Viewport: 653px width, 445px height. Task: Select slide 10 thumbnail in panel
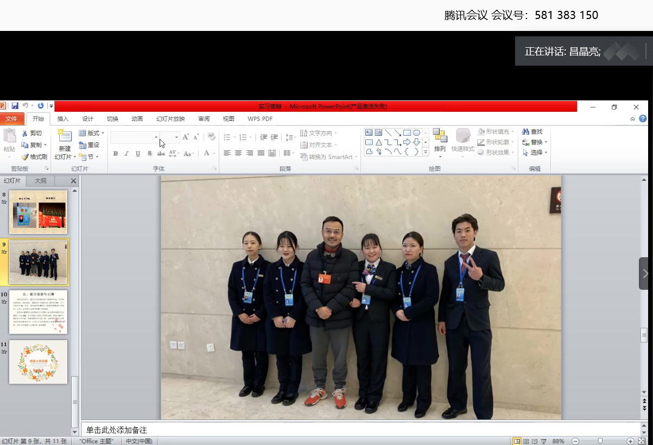tap(38, 312)
